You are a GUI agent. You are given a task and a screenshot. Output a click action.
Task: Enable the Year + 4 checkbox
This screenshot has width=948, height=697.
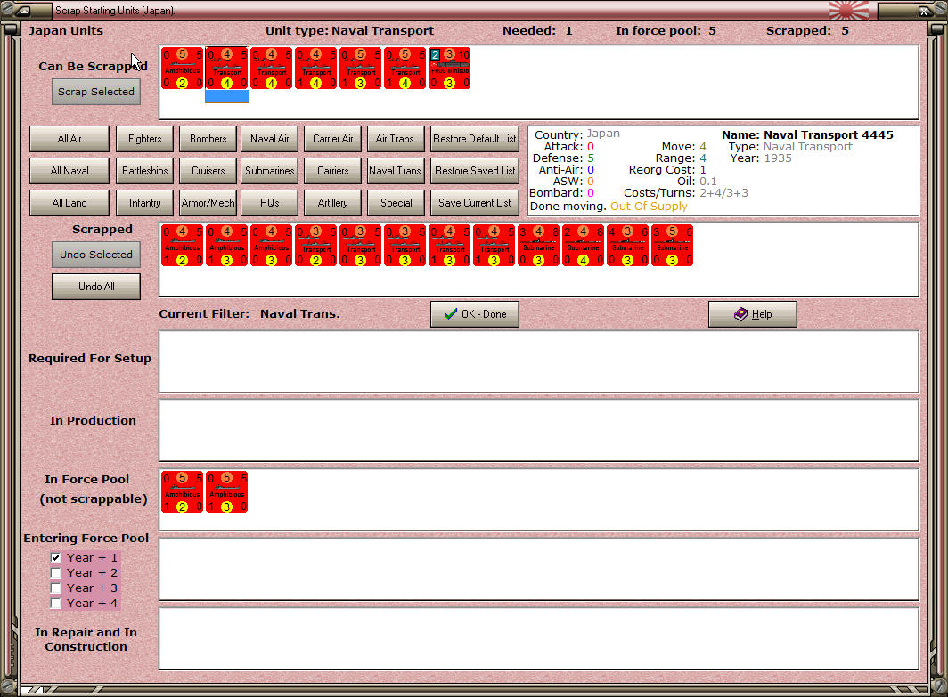click(55, 603)
